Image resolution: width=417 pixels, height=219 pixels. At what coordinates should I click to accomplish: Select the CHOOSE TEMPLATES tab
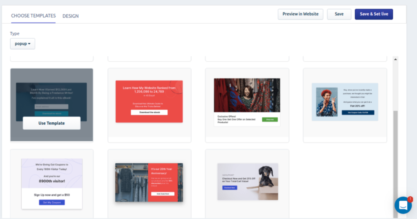(33, 16)
